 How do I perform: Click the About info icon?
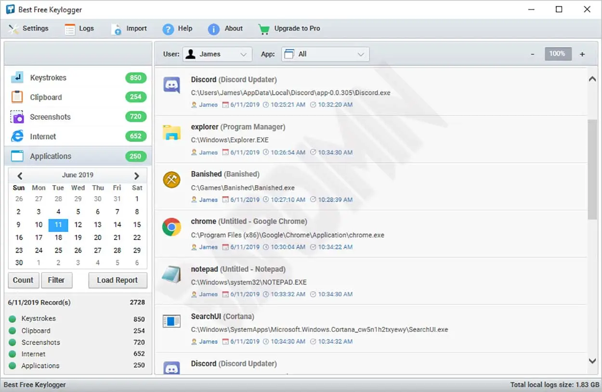[213, 29]
